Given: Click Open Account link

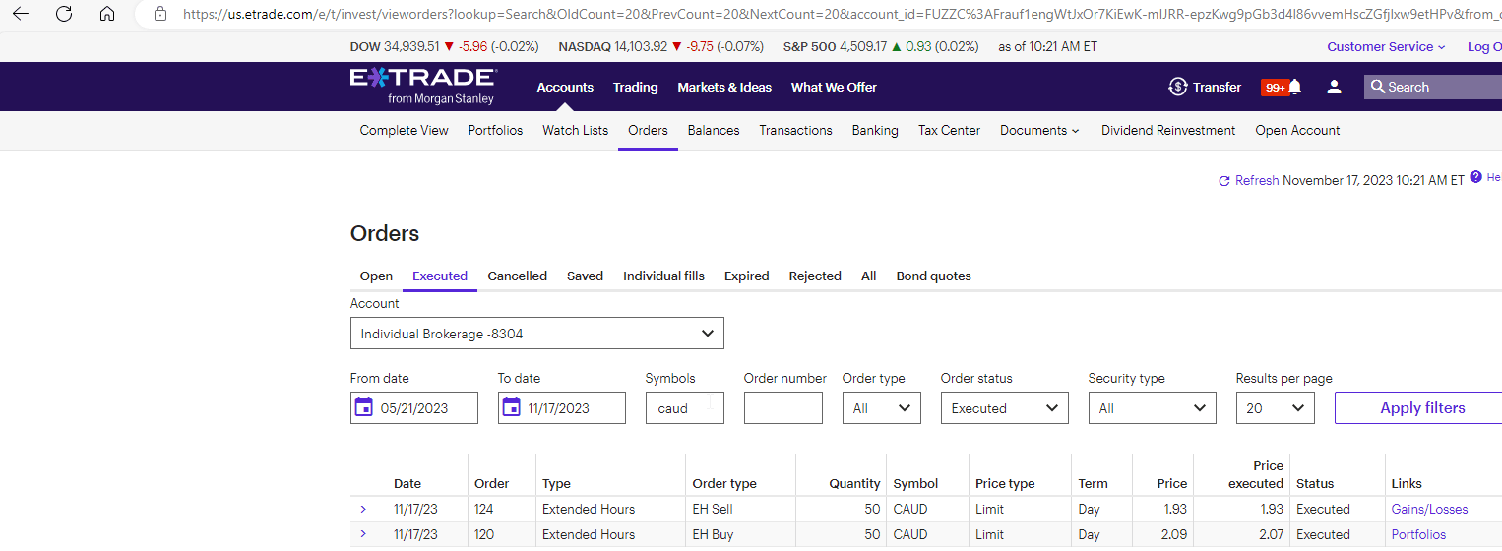Looking at the screenshot, I should point(1297,130).
